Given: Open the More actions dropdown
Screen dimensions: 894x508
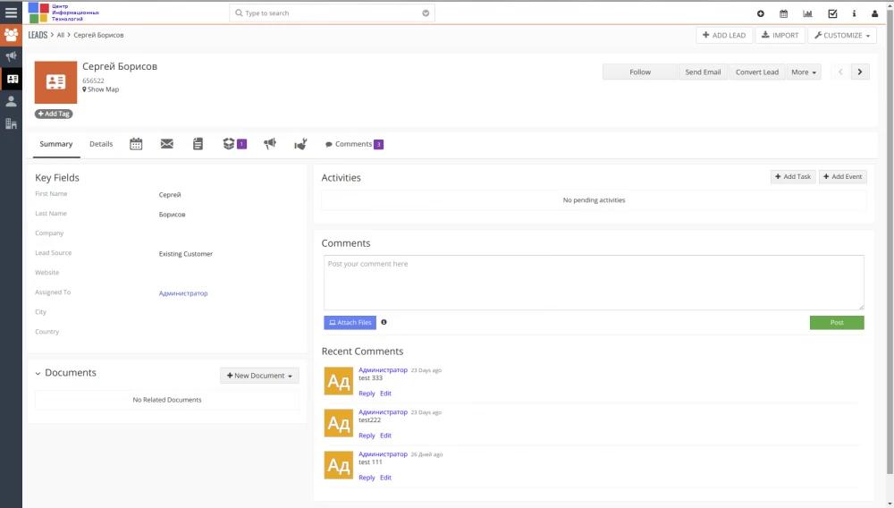Looking at the screenshot, I should click(804, 72).
